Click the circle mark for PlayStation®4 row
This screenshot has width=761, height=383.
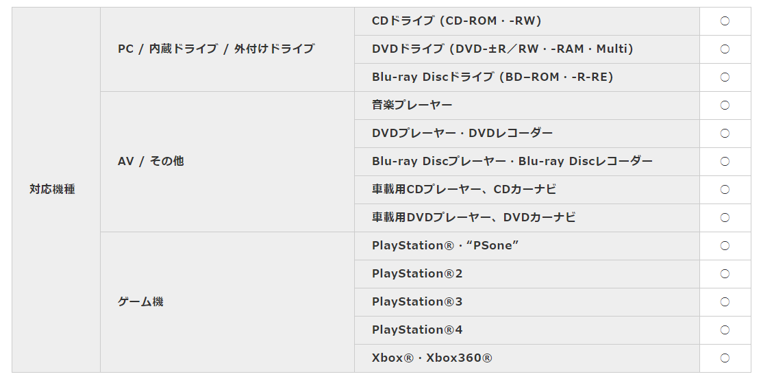(725, 330)
